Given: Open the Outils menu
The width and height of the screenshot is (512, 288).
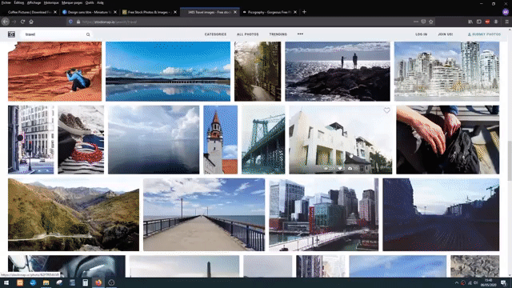Looking at the screenshot, I should coord(90,2).
